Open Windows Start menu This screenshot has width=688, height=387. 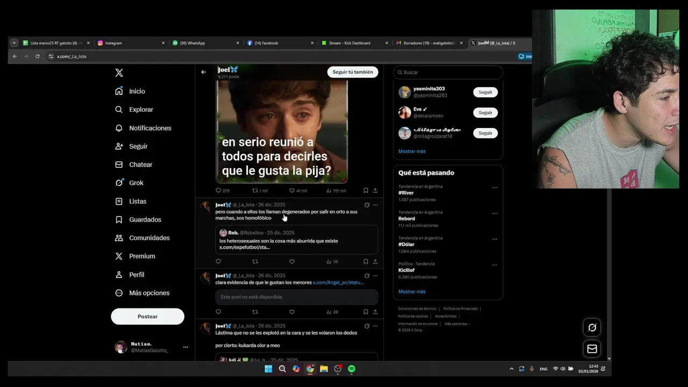(x=268, y=369)
